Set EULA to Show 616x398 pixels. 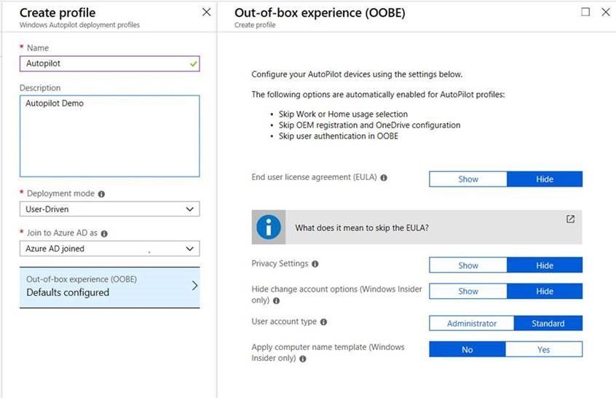point(468,179)
